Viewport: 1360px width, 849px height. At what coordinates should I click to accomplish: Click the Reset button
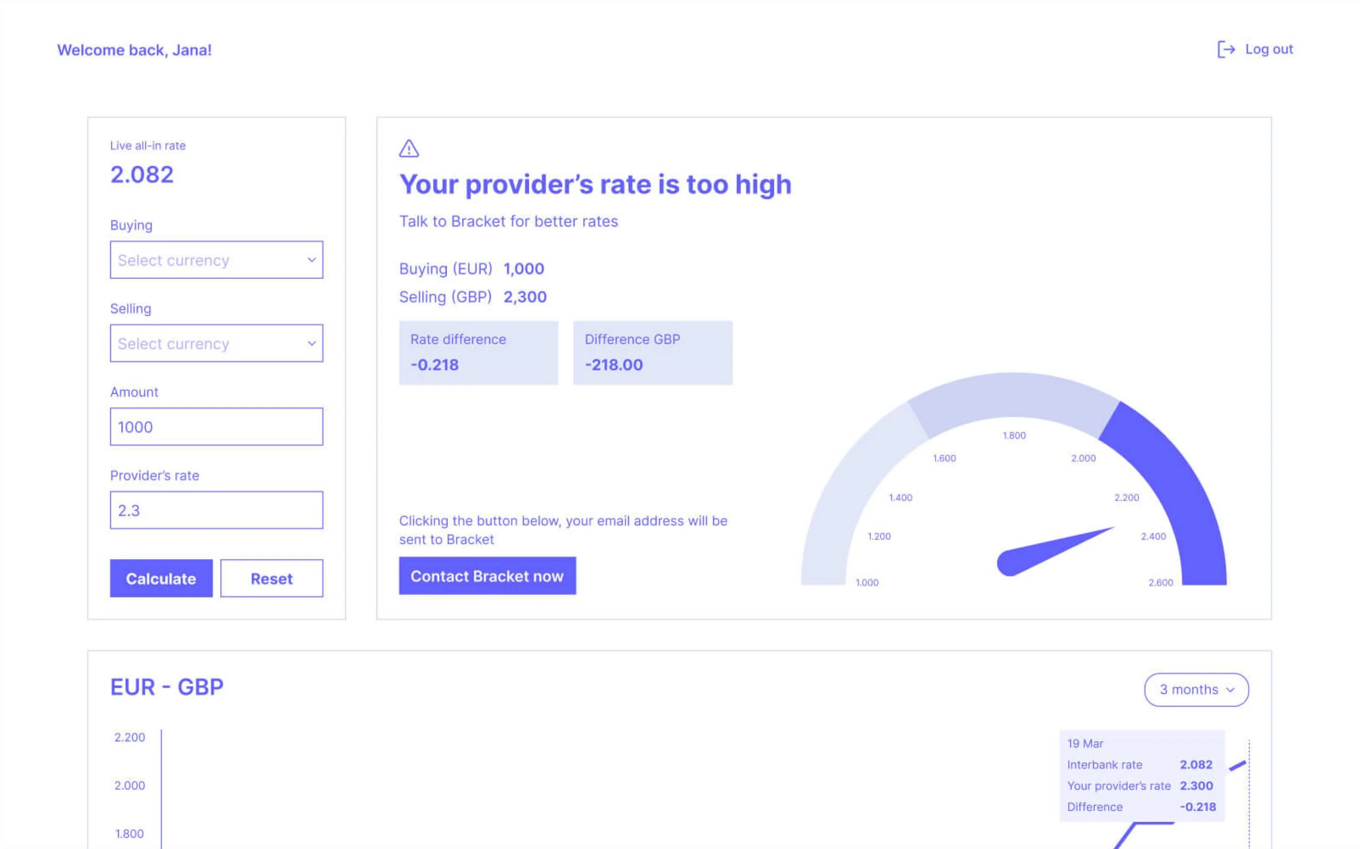click(x=272, y=577)
